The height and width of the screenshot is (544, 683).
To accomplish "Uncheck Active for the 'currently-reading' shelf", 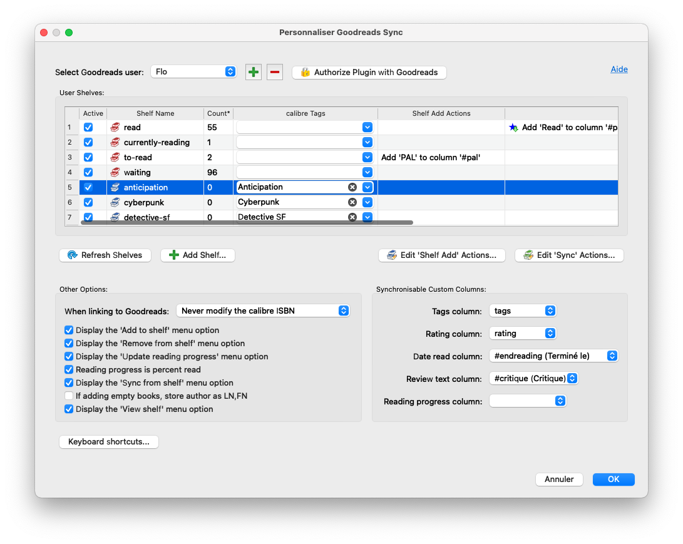I will tap(88, 143).
